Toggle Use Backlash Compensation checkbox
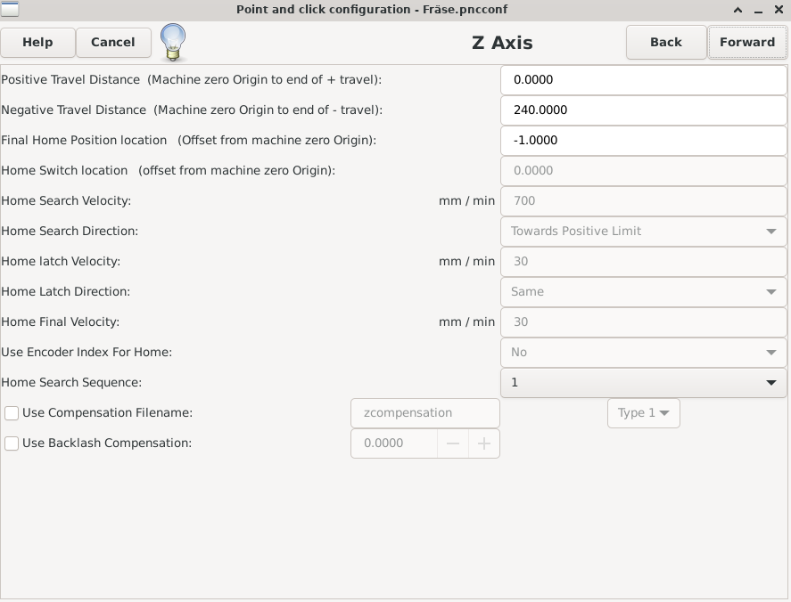Image resolution: width=791 pixels, height=602 pixels. coord(12,443)
